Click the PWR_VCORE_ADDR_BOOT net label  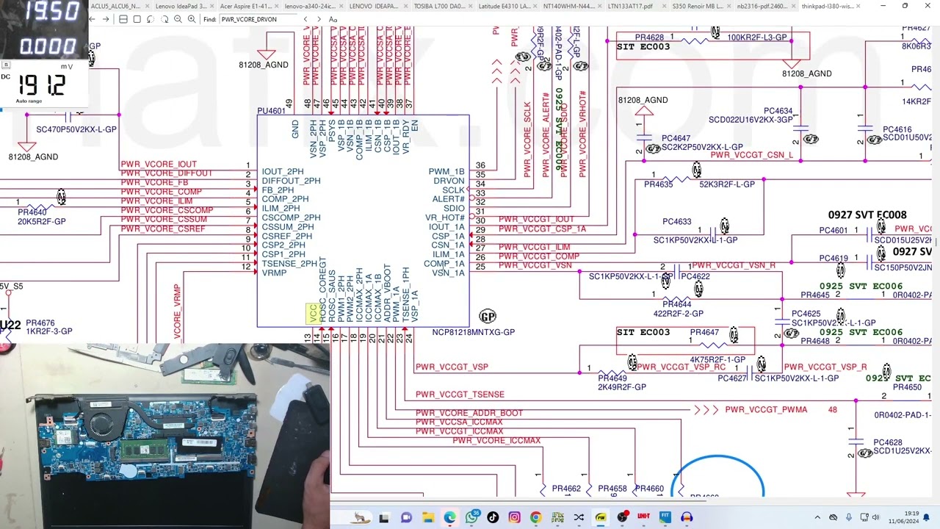(469, 413)
